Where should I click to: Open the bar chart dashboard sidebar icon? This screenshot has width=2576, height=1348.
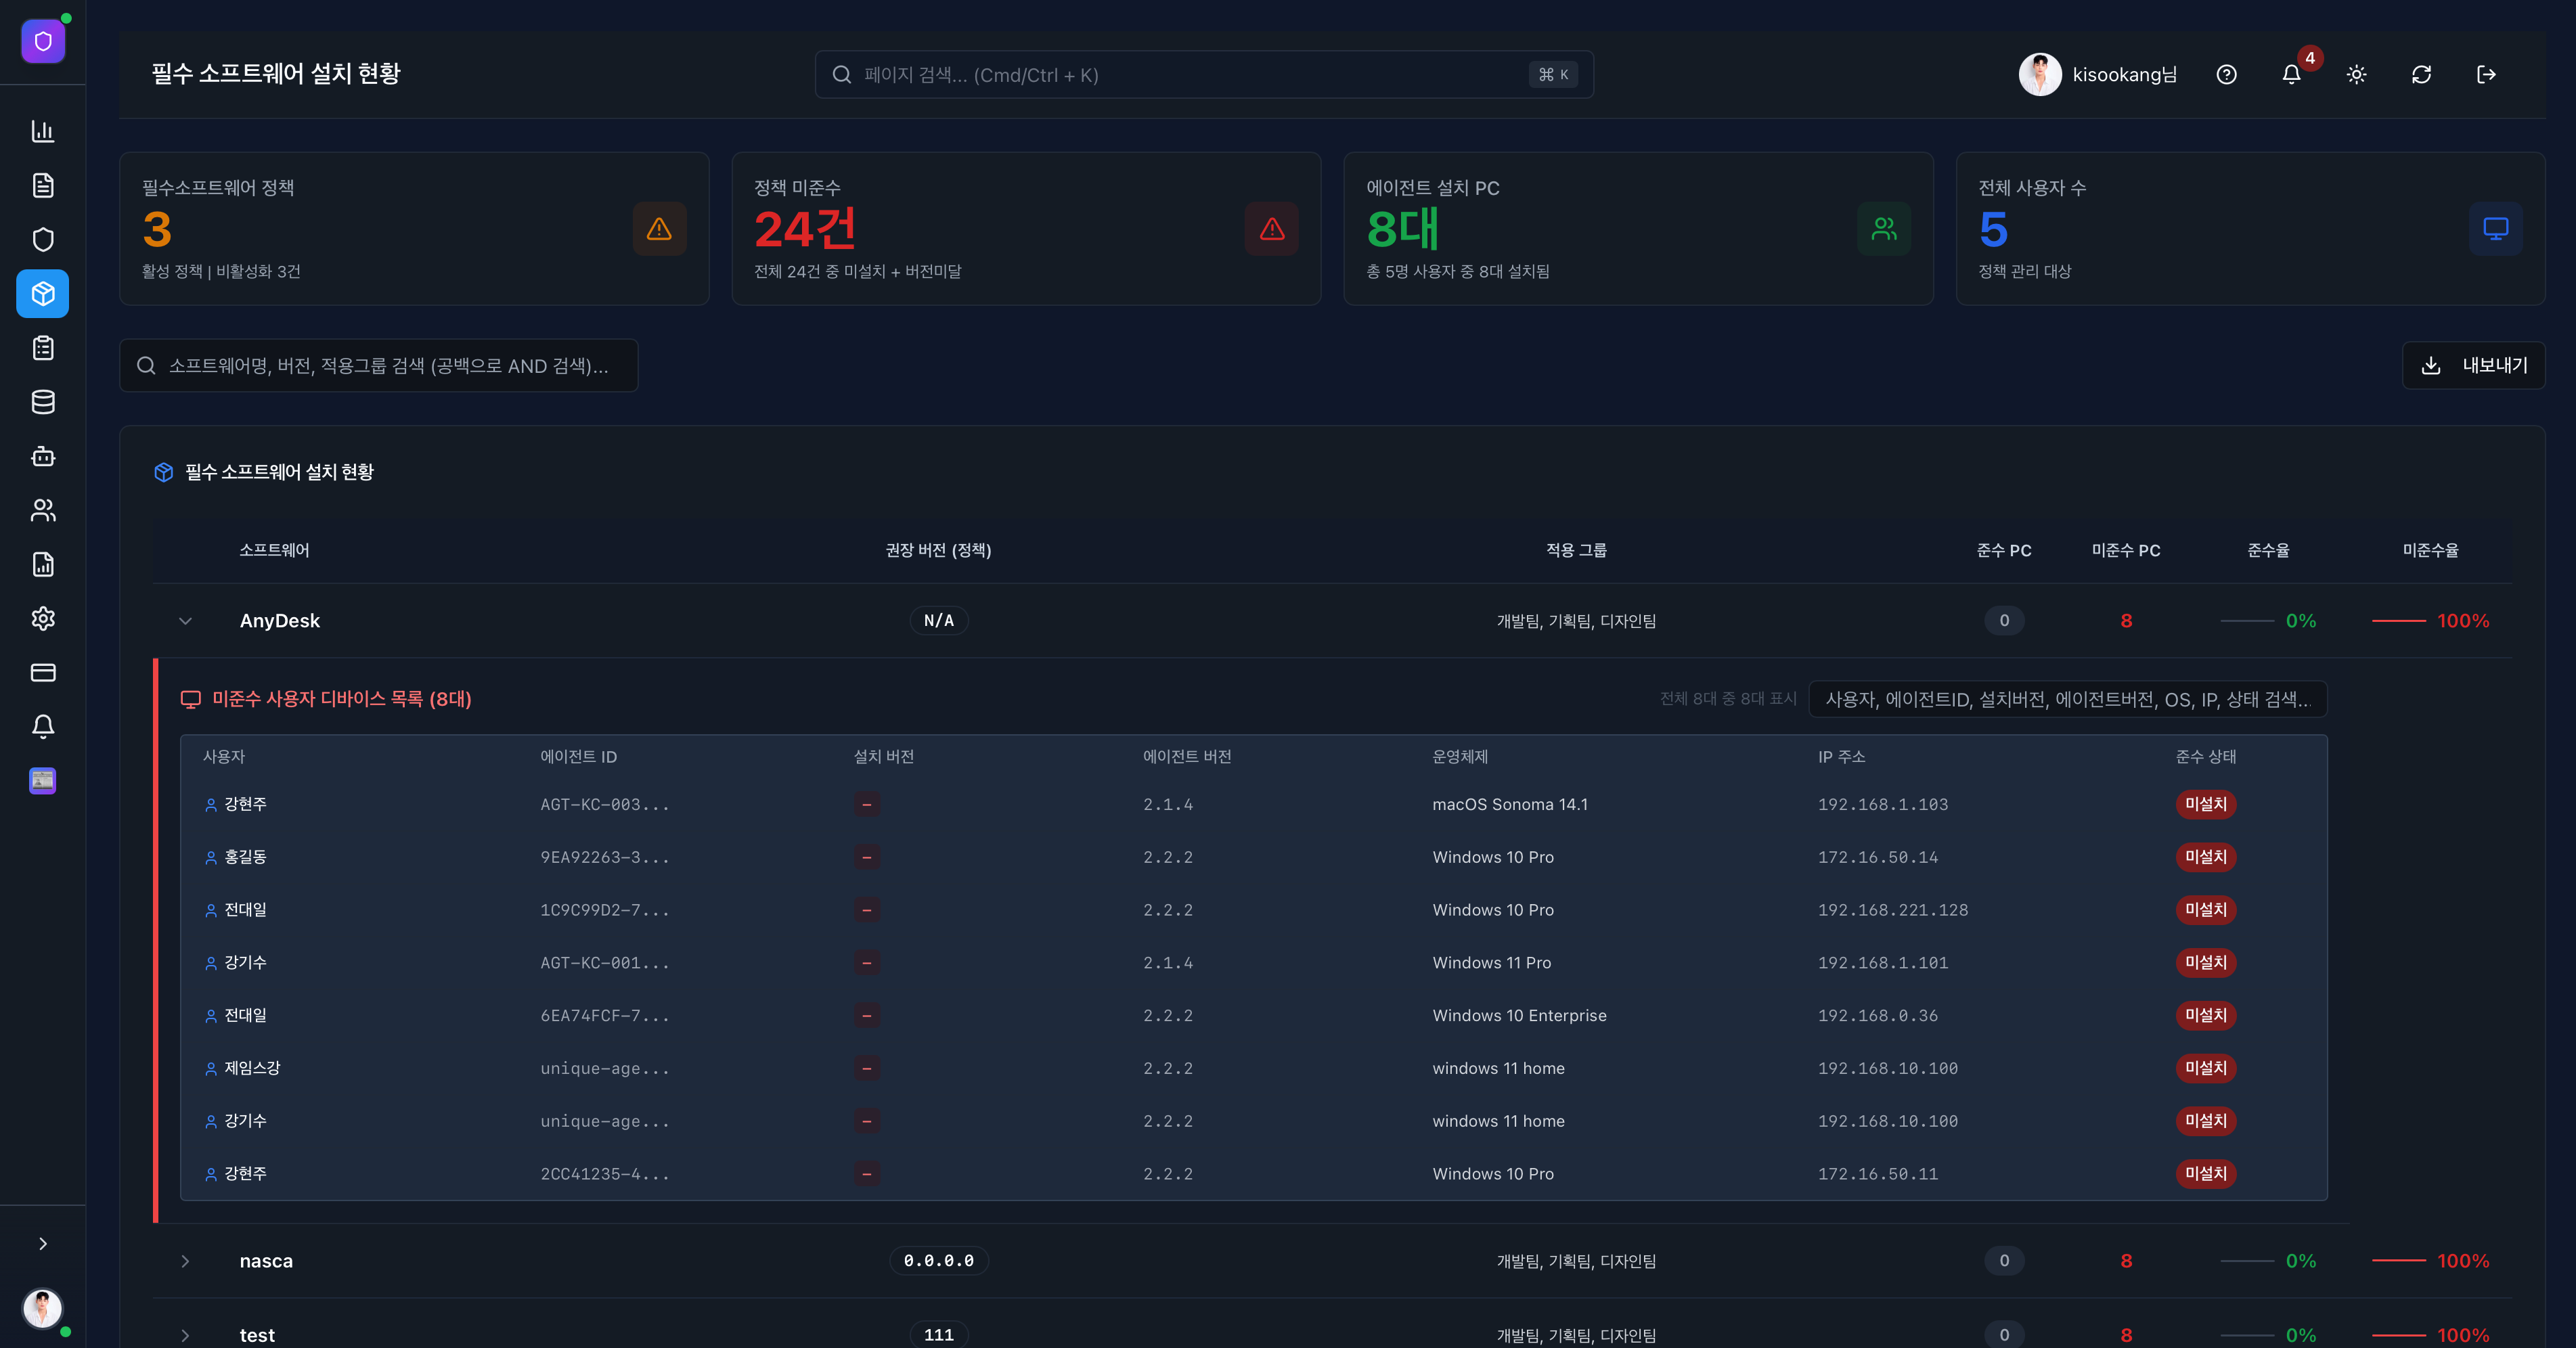click(43, 131)
